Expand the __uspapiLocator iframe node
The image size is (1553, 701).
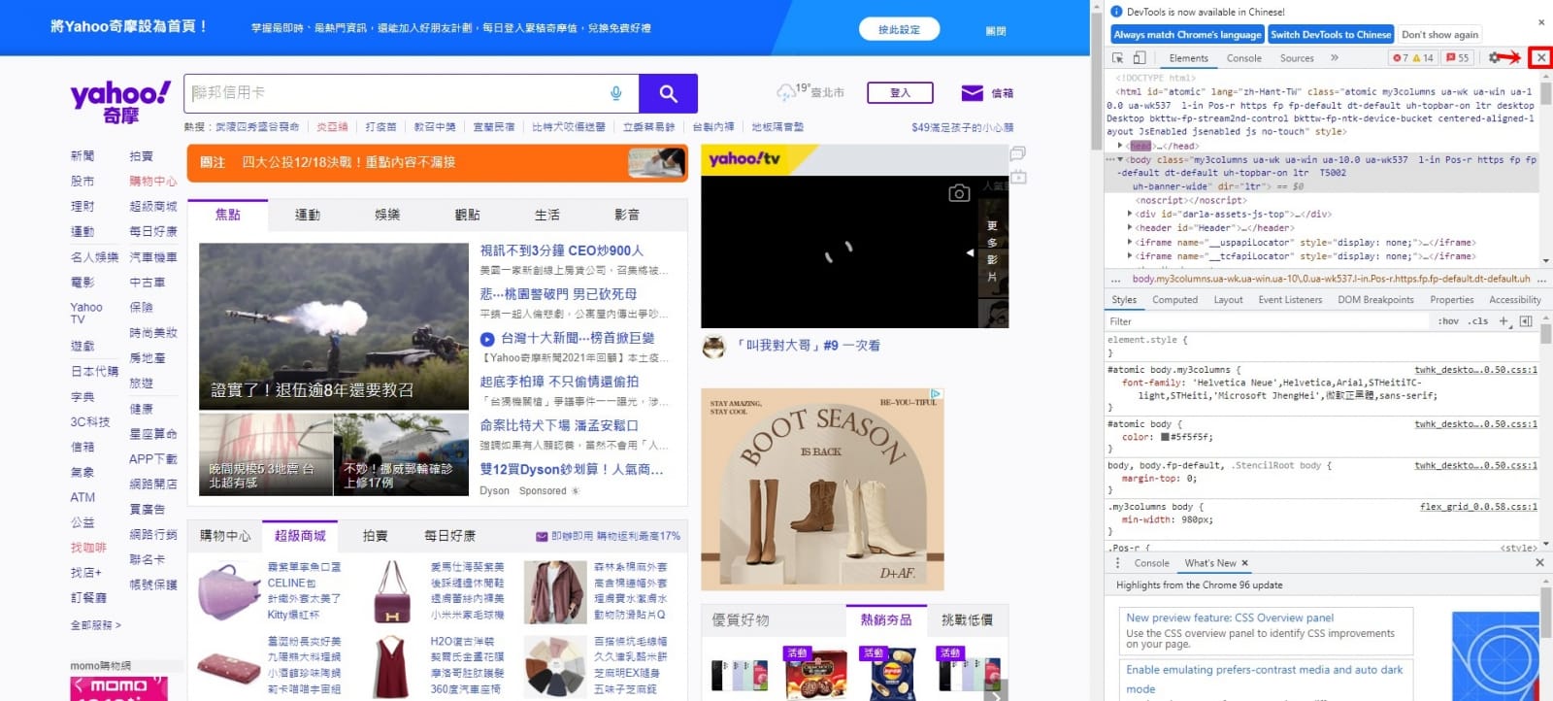[x=1130, y=243]
